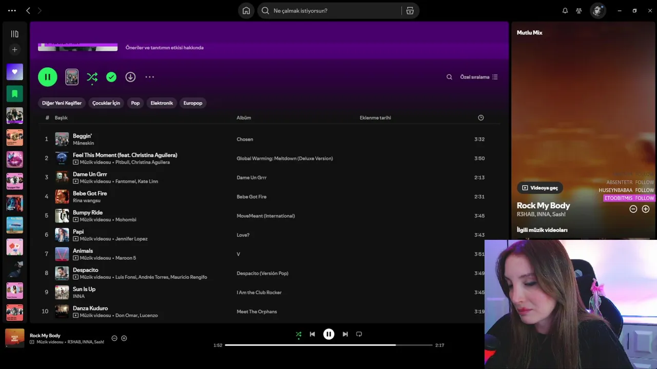Select 'Elektronik' filter chip

click(162, 103)
